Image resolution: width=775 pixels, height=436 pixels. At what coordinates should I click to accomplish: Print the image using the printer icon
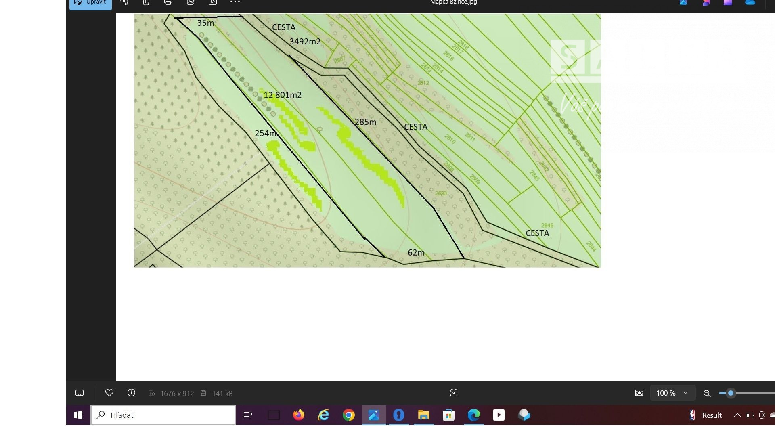(168, 2)
